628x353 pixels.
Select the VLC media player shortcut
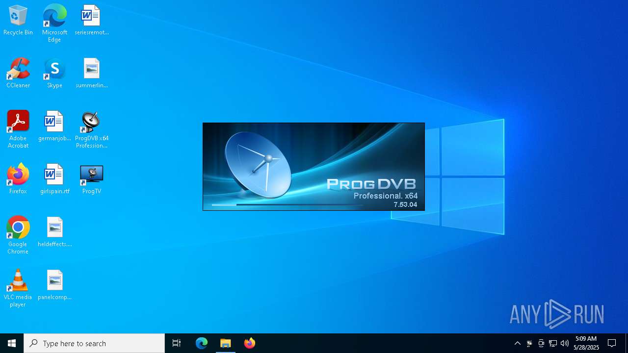pos(18,288)
